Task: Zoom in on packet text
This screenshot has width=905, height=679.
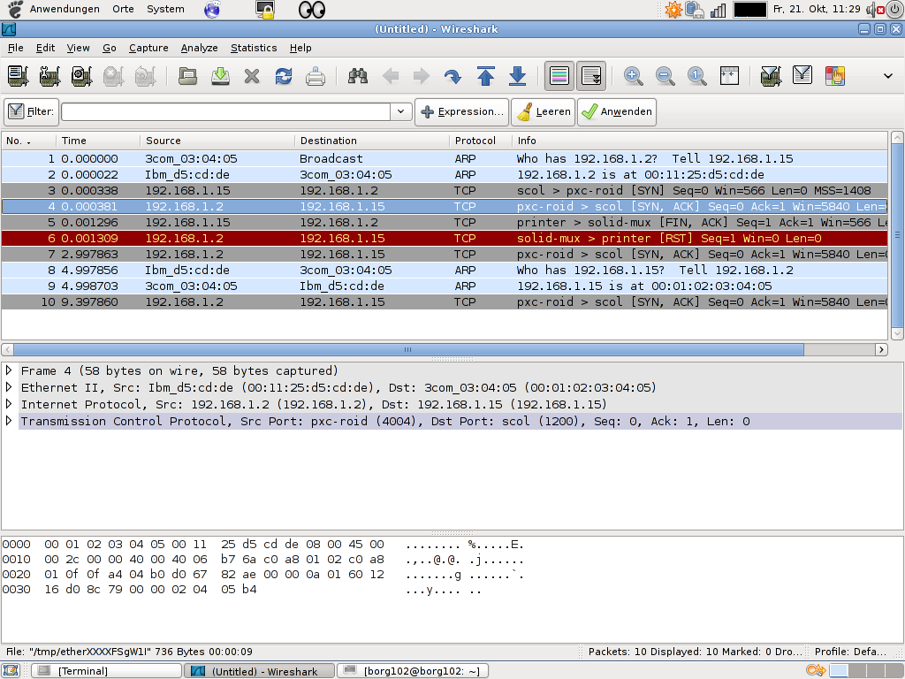Action: tap(633, 76)
